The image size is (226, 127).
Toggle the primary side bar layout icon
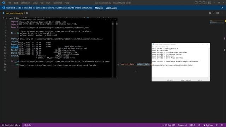[x=196, y=2]
